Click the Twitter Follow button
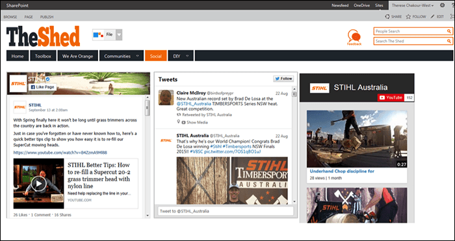Image resolution: width=455 pixels, height=241 pixels. click(x=283, y=79)
